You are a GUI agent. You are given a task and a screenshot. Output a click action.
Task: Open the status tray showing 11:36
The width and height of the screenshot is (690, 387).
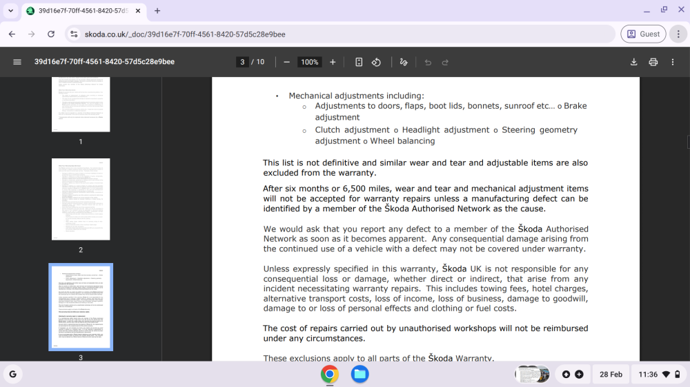click(659, 375)
